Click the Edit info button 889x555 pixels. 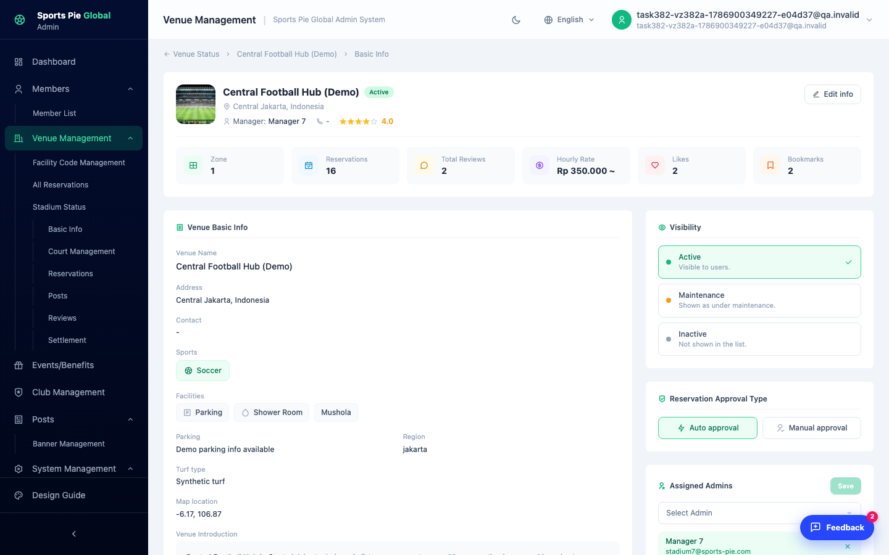point(833,94)
